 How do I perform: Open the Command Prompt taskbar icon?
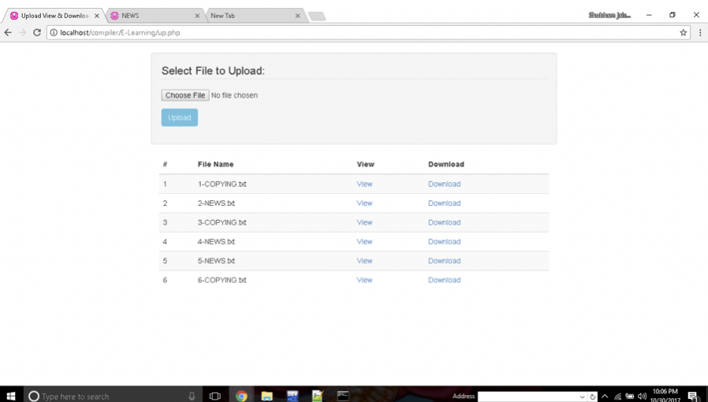pyautogui.click(x=343, y=396)
